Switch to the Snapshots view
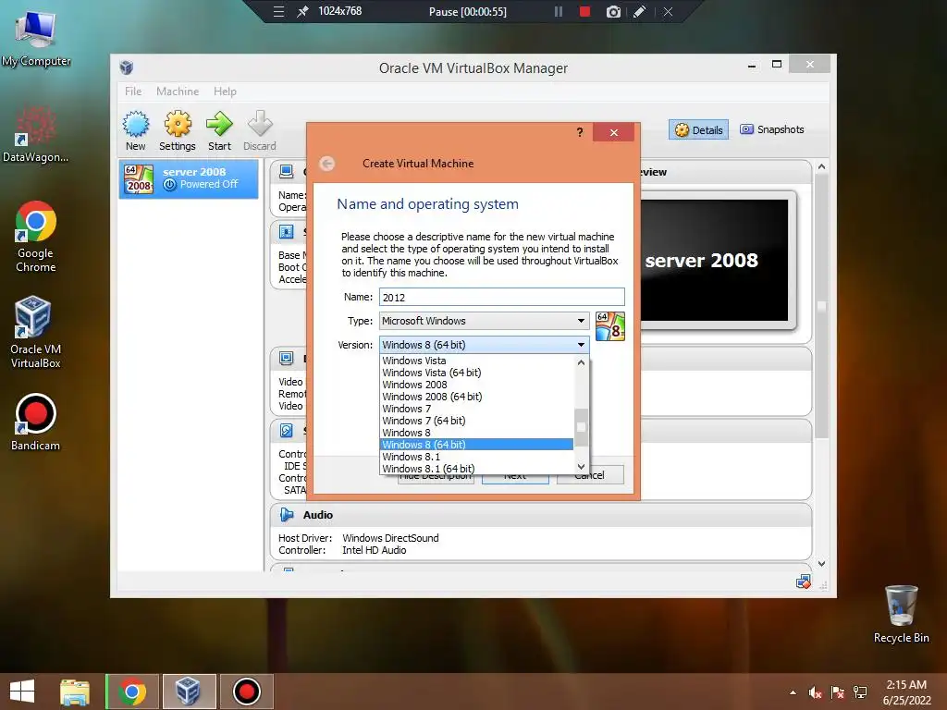Screen dimensions: 947x710 coord(772,129)
